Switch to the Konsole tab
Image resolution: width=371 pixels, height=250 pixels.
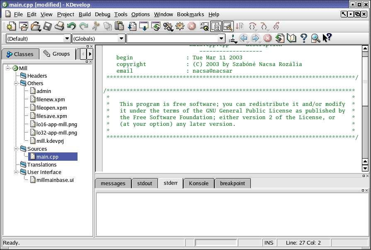(x=199, y=184)
